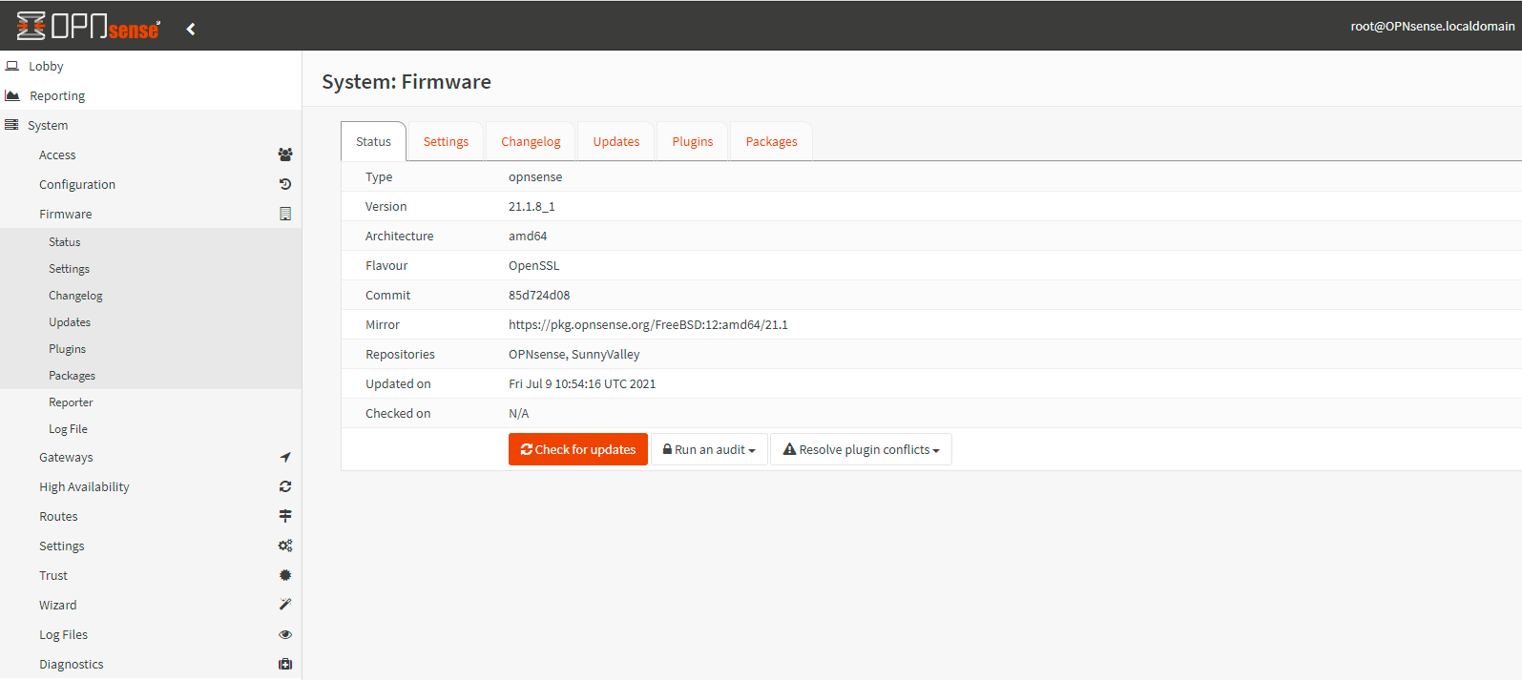Click the Settings gears icon in sidebar

(x=285, y=546)
